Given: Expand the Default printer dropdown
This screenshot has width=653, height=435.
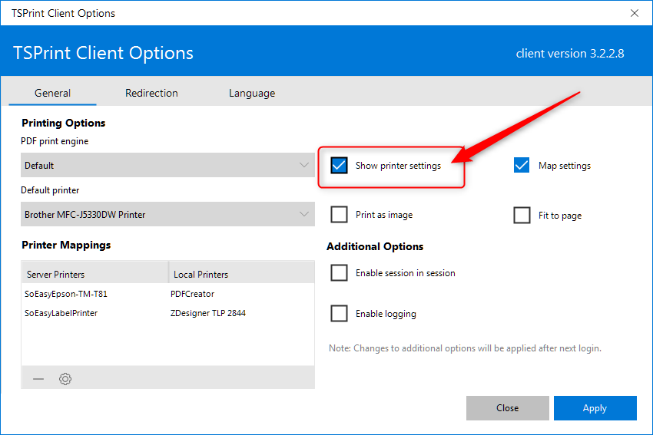Looking at the screenshot, I should click(167, 214).
